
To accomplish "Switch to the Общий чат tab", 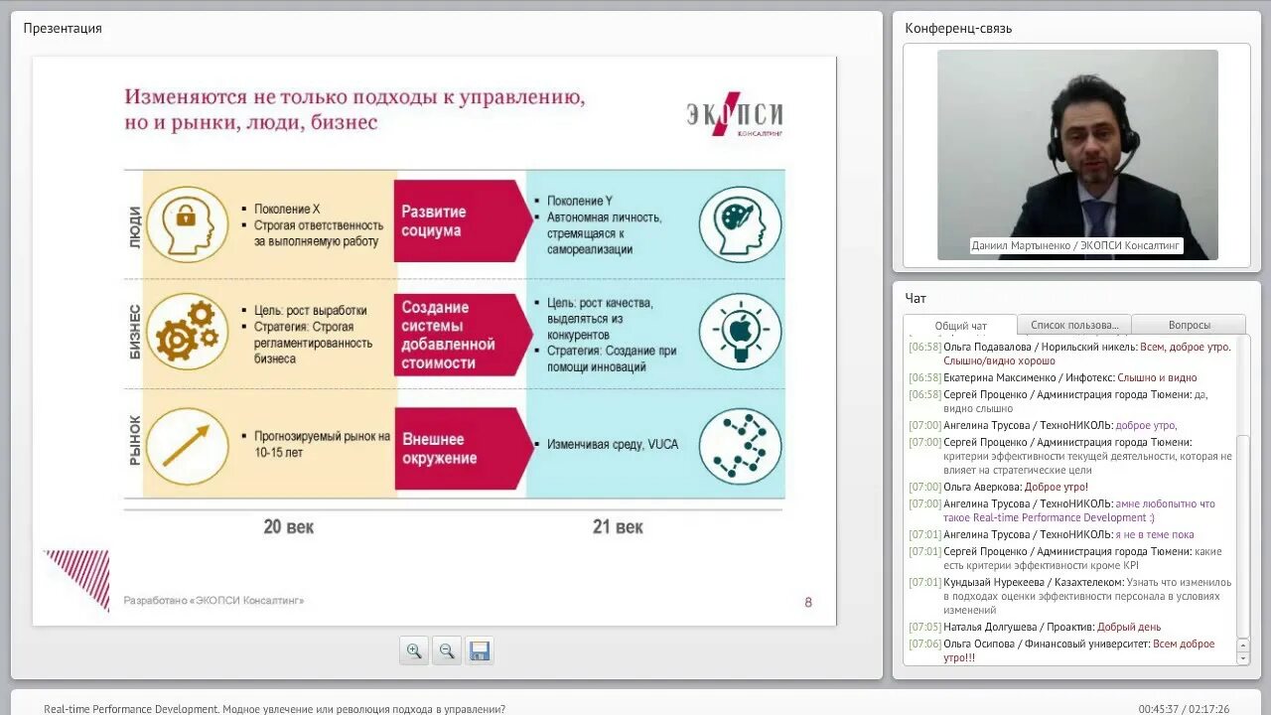I will click(x=960, y=326).
